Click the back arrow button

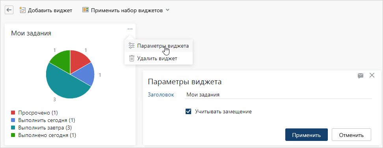9,10
